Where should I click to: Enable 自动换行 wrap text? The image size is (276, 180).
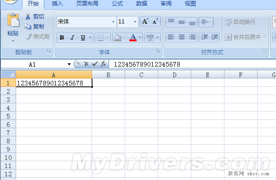tap(240, 22)
